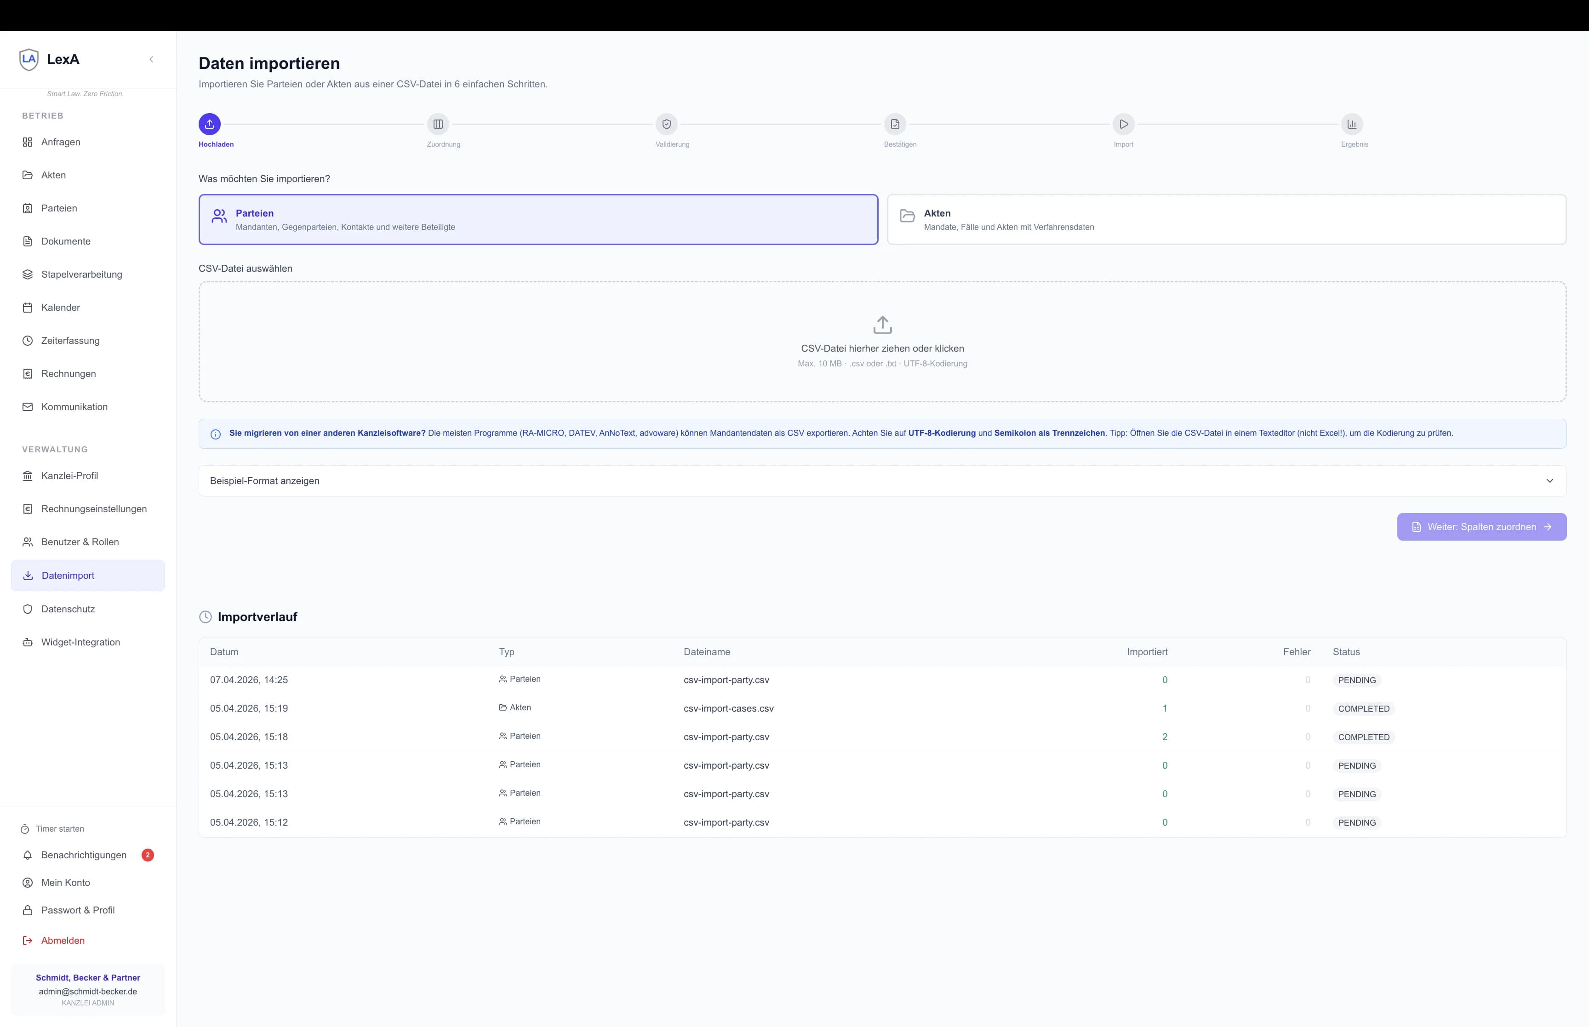This screenshot has width=1589, height=1027.
Task: Click the Bestätigen document step icon
Action: pos(895,124)
